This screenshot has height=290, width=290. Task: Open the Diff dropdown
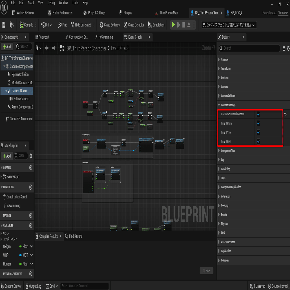coord(46,25)
